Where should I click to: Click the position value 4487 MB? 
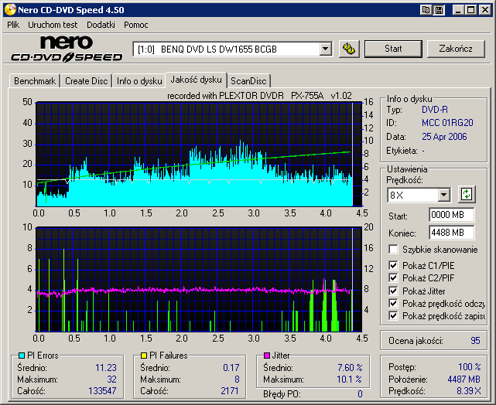pos(464,379)
